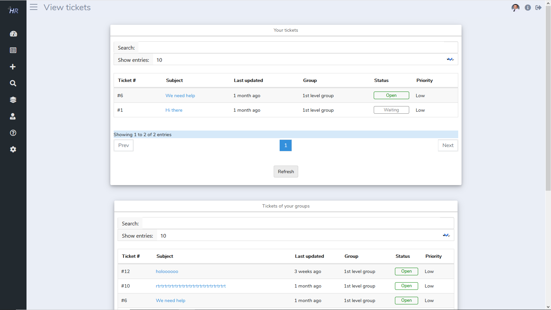Sort Your tickets by Subject column
Screen dimensions: 551x310
click(x=174, y=80)
